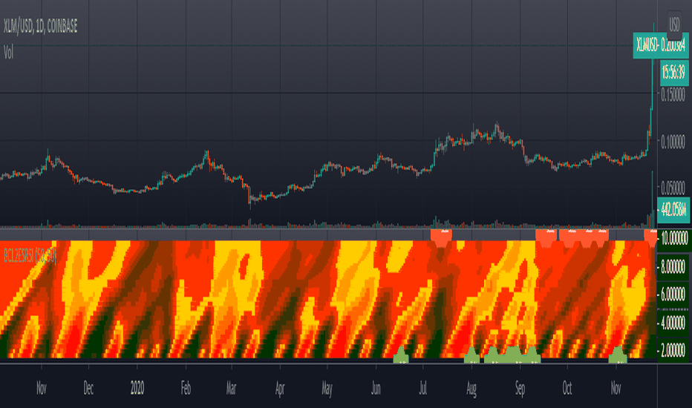Open the USD currency selector
Viewport: 692px width, 408px height.
coord(674,24)
